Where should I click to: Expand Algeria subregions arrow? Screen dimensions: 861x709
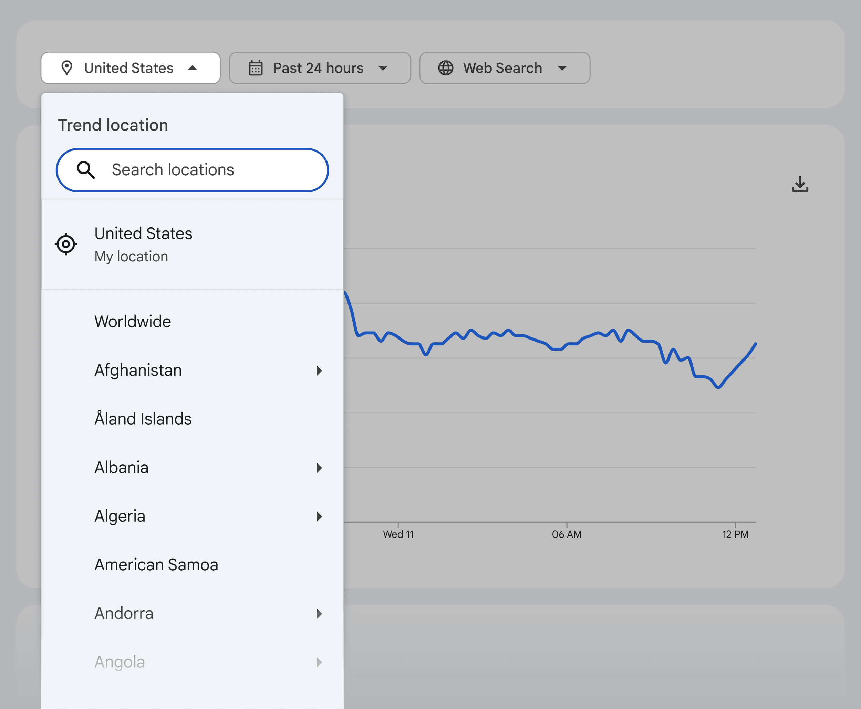[x=319, y=516]
